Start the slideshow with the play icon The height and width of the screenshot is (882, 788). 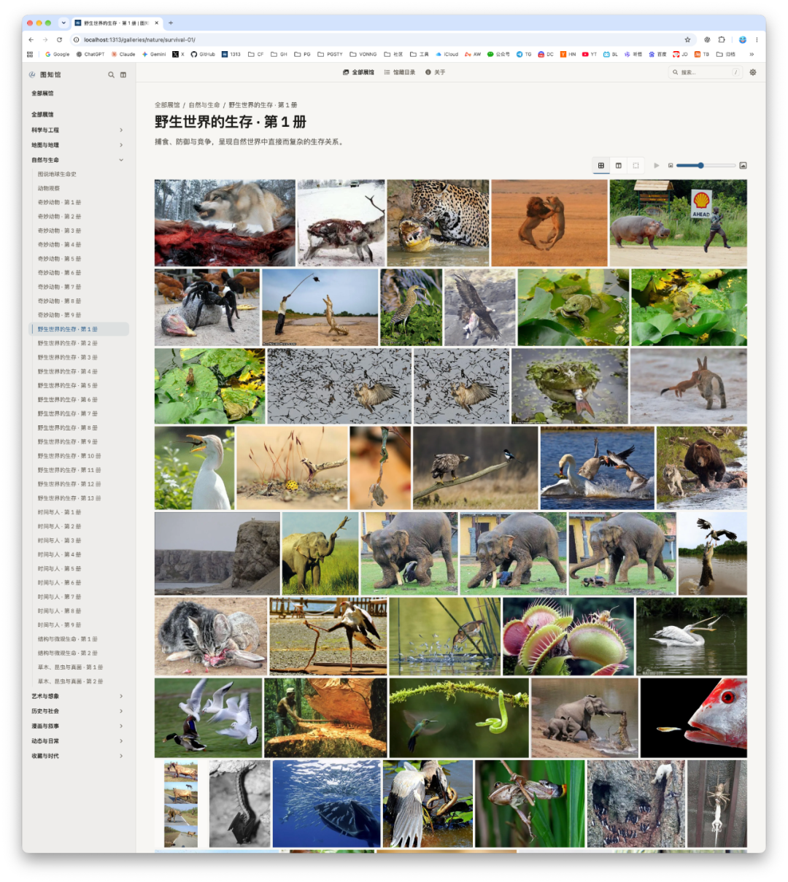tap(657, 166)
